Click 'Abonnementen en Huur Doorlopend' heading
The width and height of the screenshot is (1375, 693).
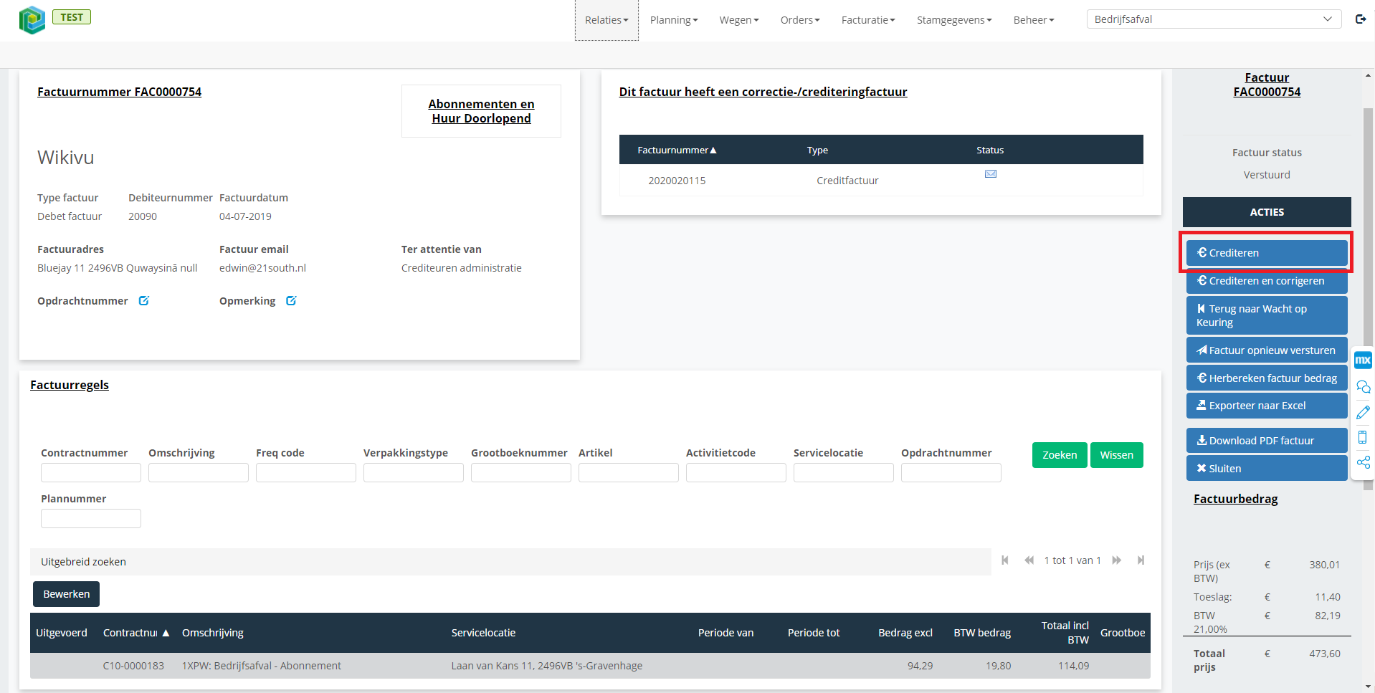(x=481, y=111)
